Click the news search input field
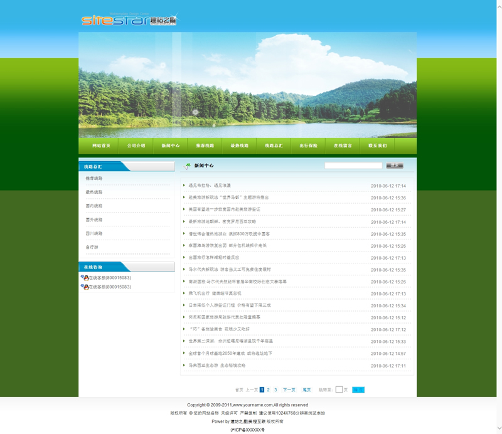The image size is (502, 434). 353,166
